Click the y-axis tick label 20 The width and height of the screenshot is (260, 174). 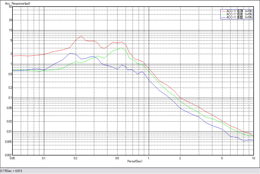[10, 20]
